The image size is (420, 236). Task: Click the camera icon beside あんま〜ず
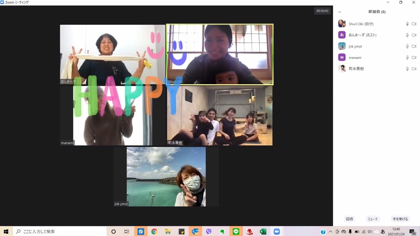(x=414, y=35)
